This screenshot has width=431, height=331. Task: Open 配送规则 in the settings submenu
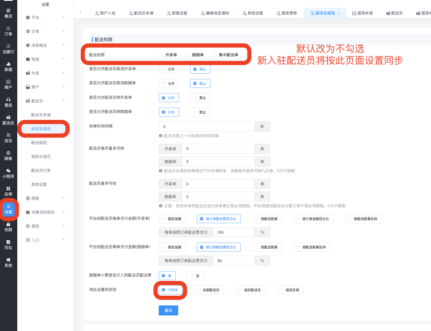point(39,143)
